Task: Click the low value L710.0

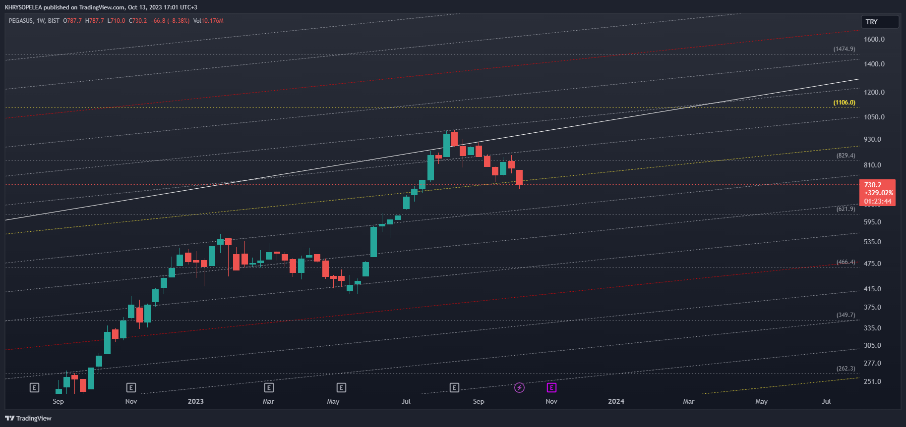Action: coord(117,21)
